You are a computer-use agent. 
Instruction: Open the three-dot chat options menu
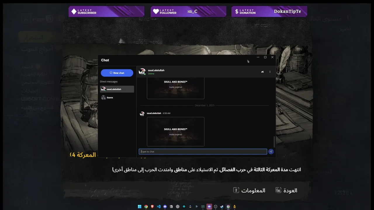[270, 72]
